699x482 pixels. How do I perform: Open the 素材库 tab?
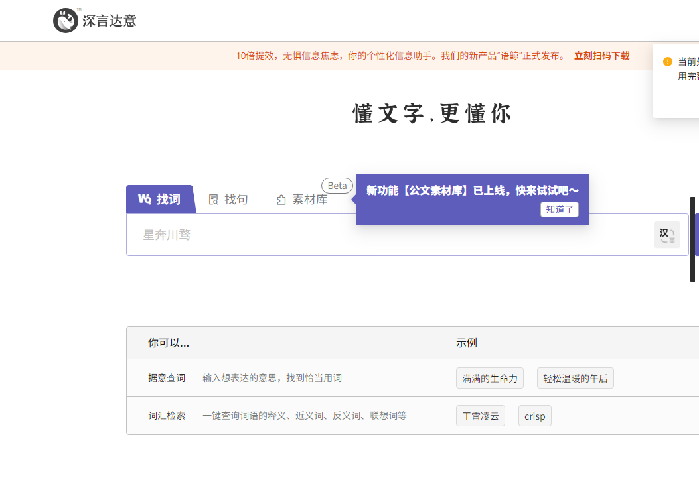pyautogui.click(x=302, y=200)
